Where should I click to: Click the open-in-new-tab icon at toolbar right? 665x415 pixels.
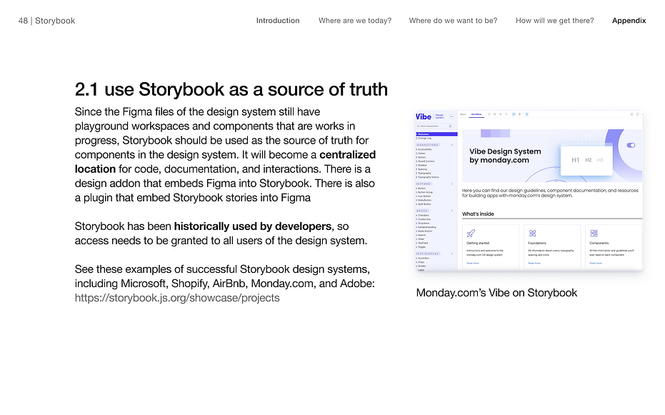tap(637, 114)
